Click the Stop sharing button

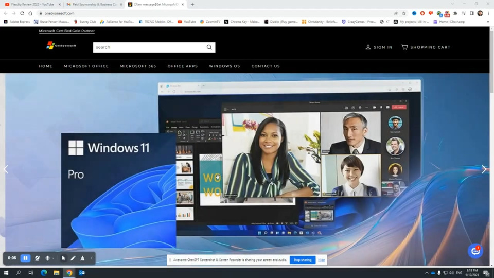tap(303, 260)
